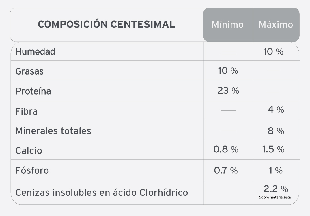Image resolution: width=310 pixels, height=216 pixels.
Task: Click the Fibra row label
Action: tap(27, 111)
